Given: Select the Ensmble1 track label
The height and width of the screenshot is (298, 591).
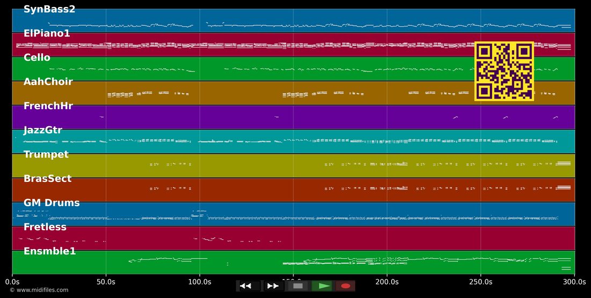Looking at the screenshot, I should (50, 251).
